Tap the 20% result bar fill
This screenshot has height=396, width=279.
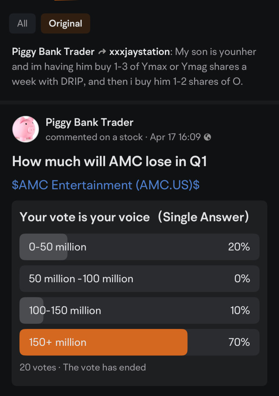(43, 247)
